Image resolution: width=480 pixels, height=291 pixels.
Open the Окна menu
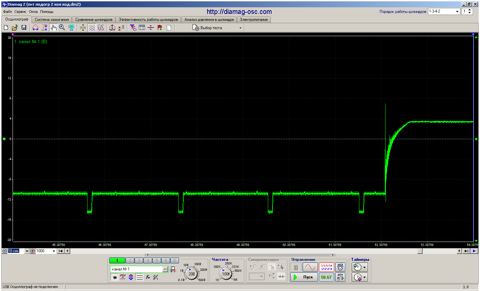pos(33,12)
